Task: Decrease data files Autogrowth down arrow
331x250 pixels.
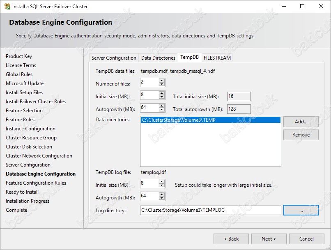Action: 162,109
